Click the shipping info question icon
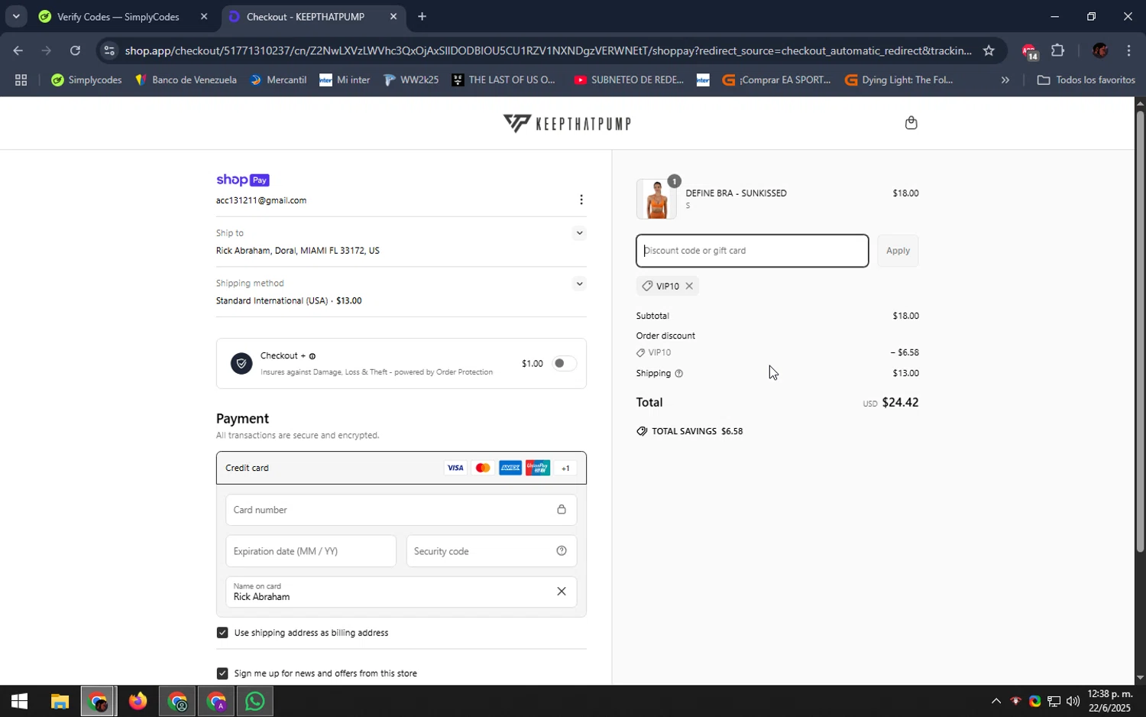Viewport: 1146px width, 717px height. (x=679, y=374)
